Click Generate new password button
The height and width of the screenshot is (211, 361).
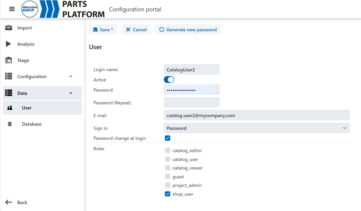188,30
